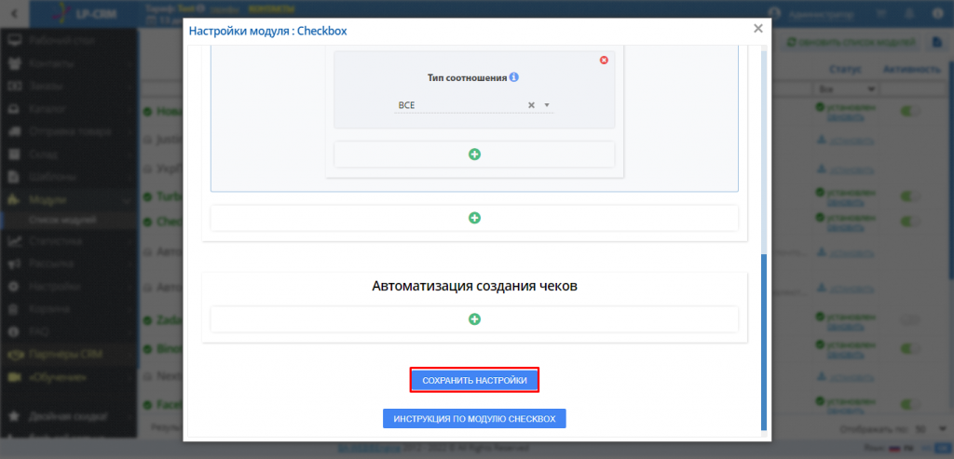Click the info icon in top header
The image size is (954, 459).
[937, 13]
